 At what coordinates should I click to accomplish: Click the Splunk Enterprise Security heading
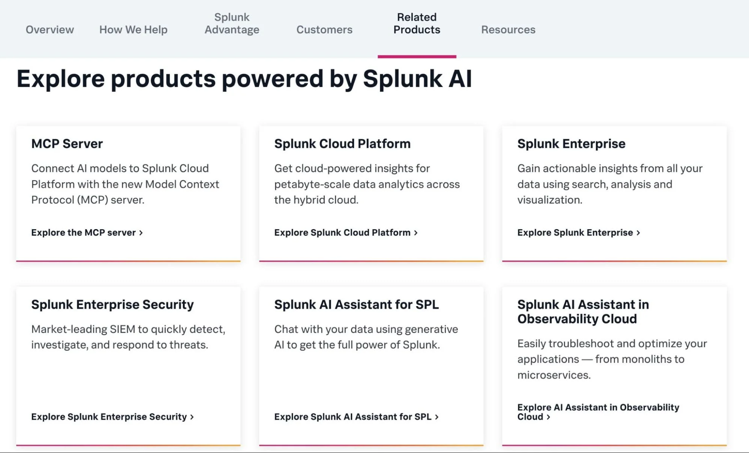(x=112, y=304)
